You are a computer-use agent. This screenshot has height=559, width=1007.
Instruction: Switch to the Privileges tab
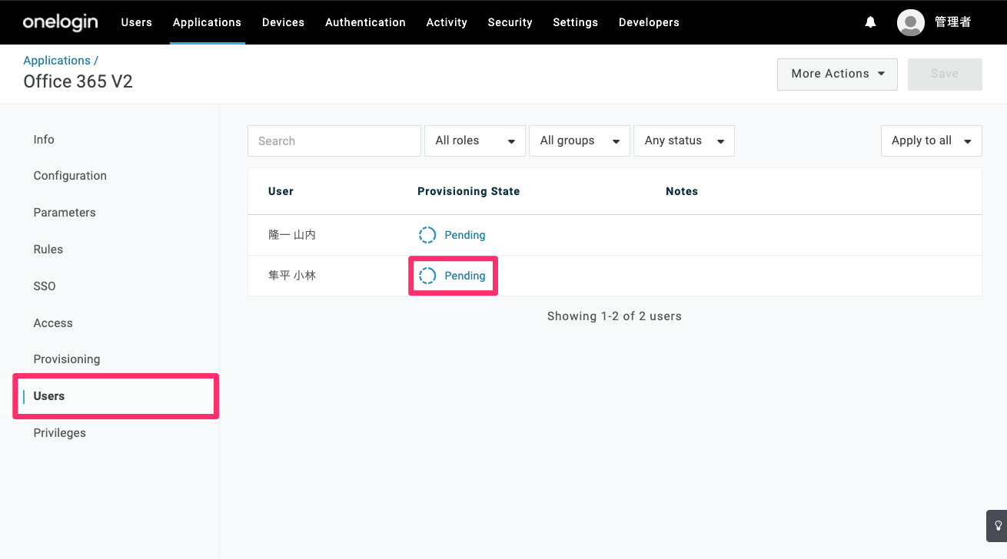(x=60, y=433)
